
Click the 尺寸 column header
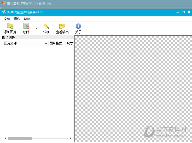pos(70,43)
